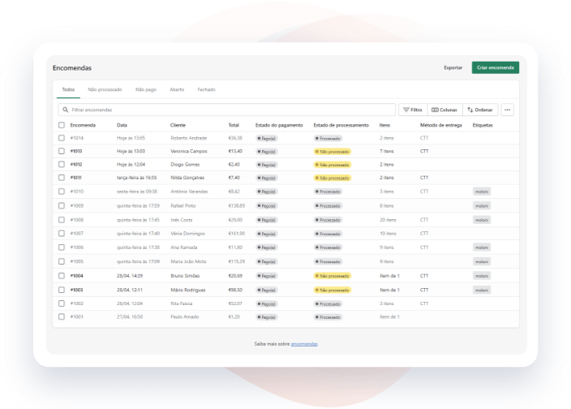Click customer name Mário Rodrigues
The image size is (571, 409).
click(188, 290)
